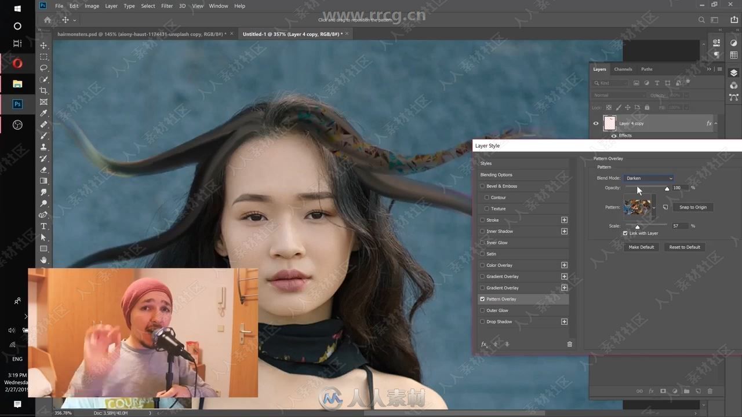Image resolution: width=742 pixels, height=417 pixels.
Task: Select the Lasso tool
Action: click(x=43, y=68)
